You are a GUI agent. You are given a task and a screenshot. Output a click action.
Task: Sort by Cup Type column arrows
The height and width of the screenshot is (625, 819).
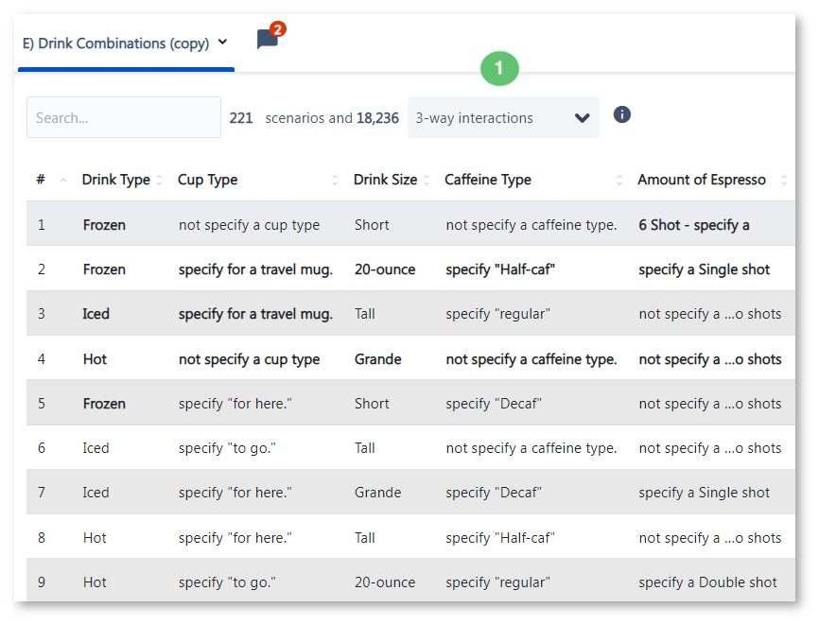335,181
